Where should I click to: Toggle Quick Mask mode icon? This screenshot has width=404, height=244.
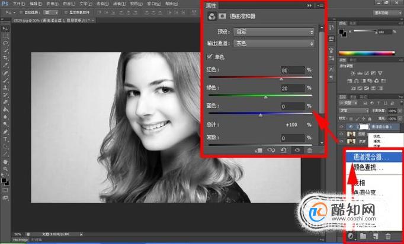[x=5, y=190]
